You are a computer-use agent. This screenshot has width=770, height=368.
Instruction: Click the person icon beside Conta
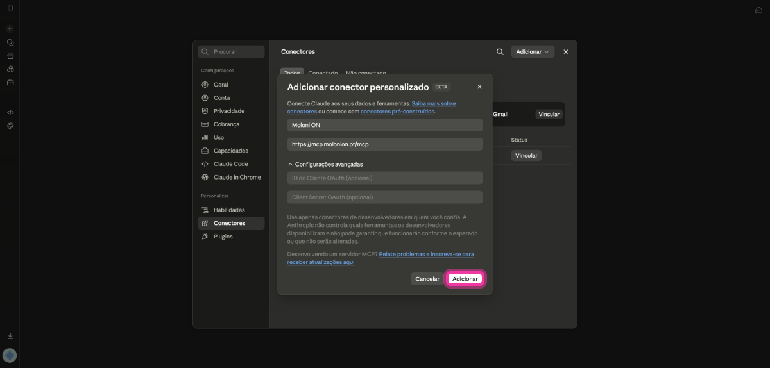[x=205, y=98]
